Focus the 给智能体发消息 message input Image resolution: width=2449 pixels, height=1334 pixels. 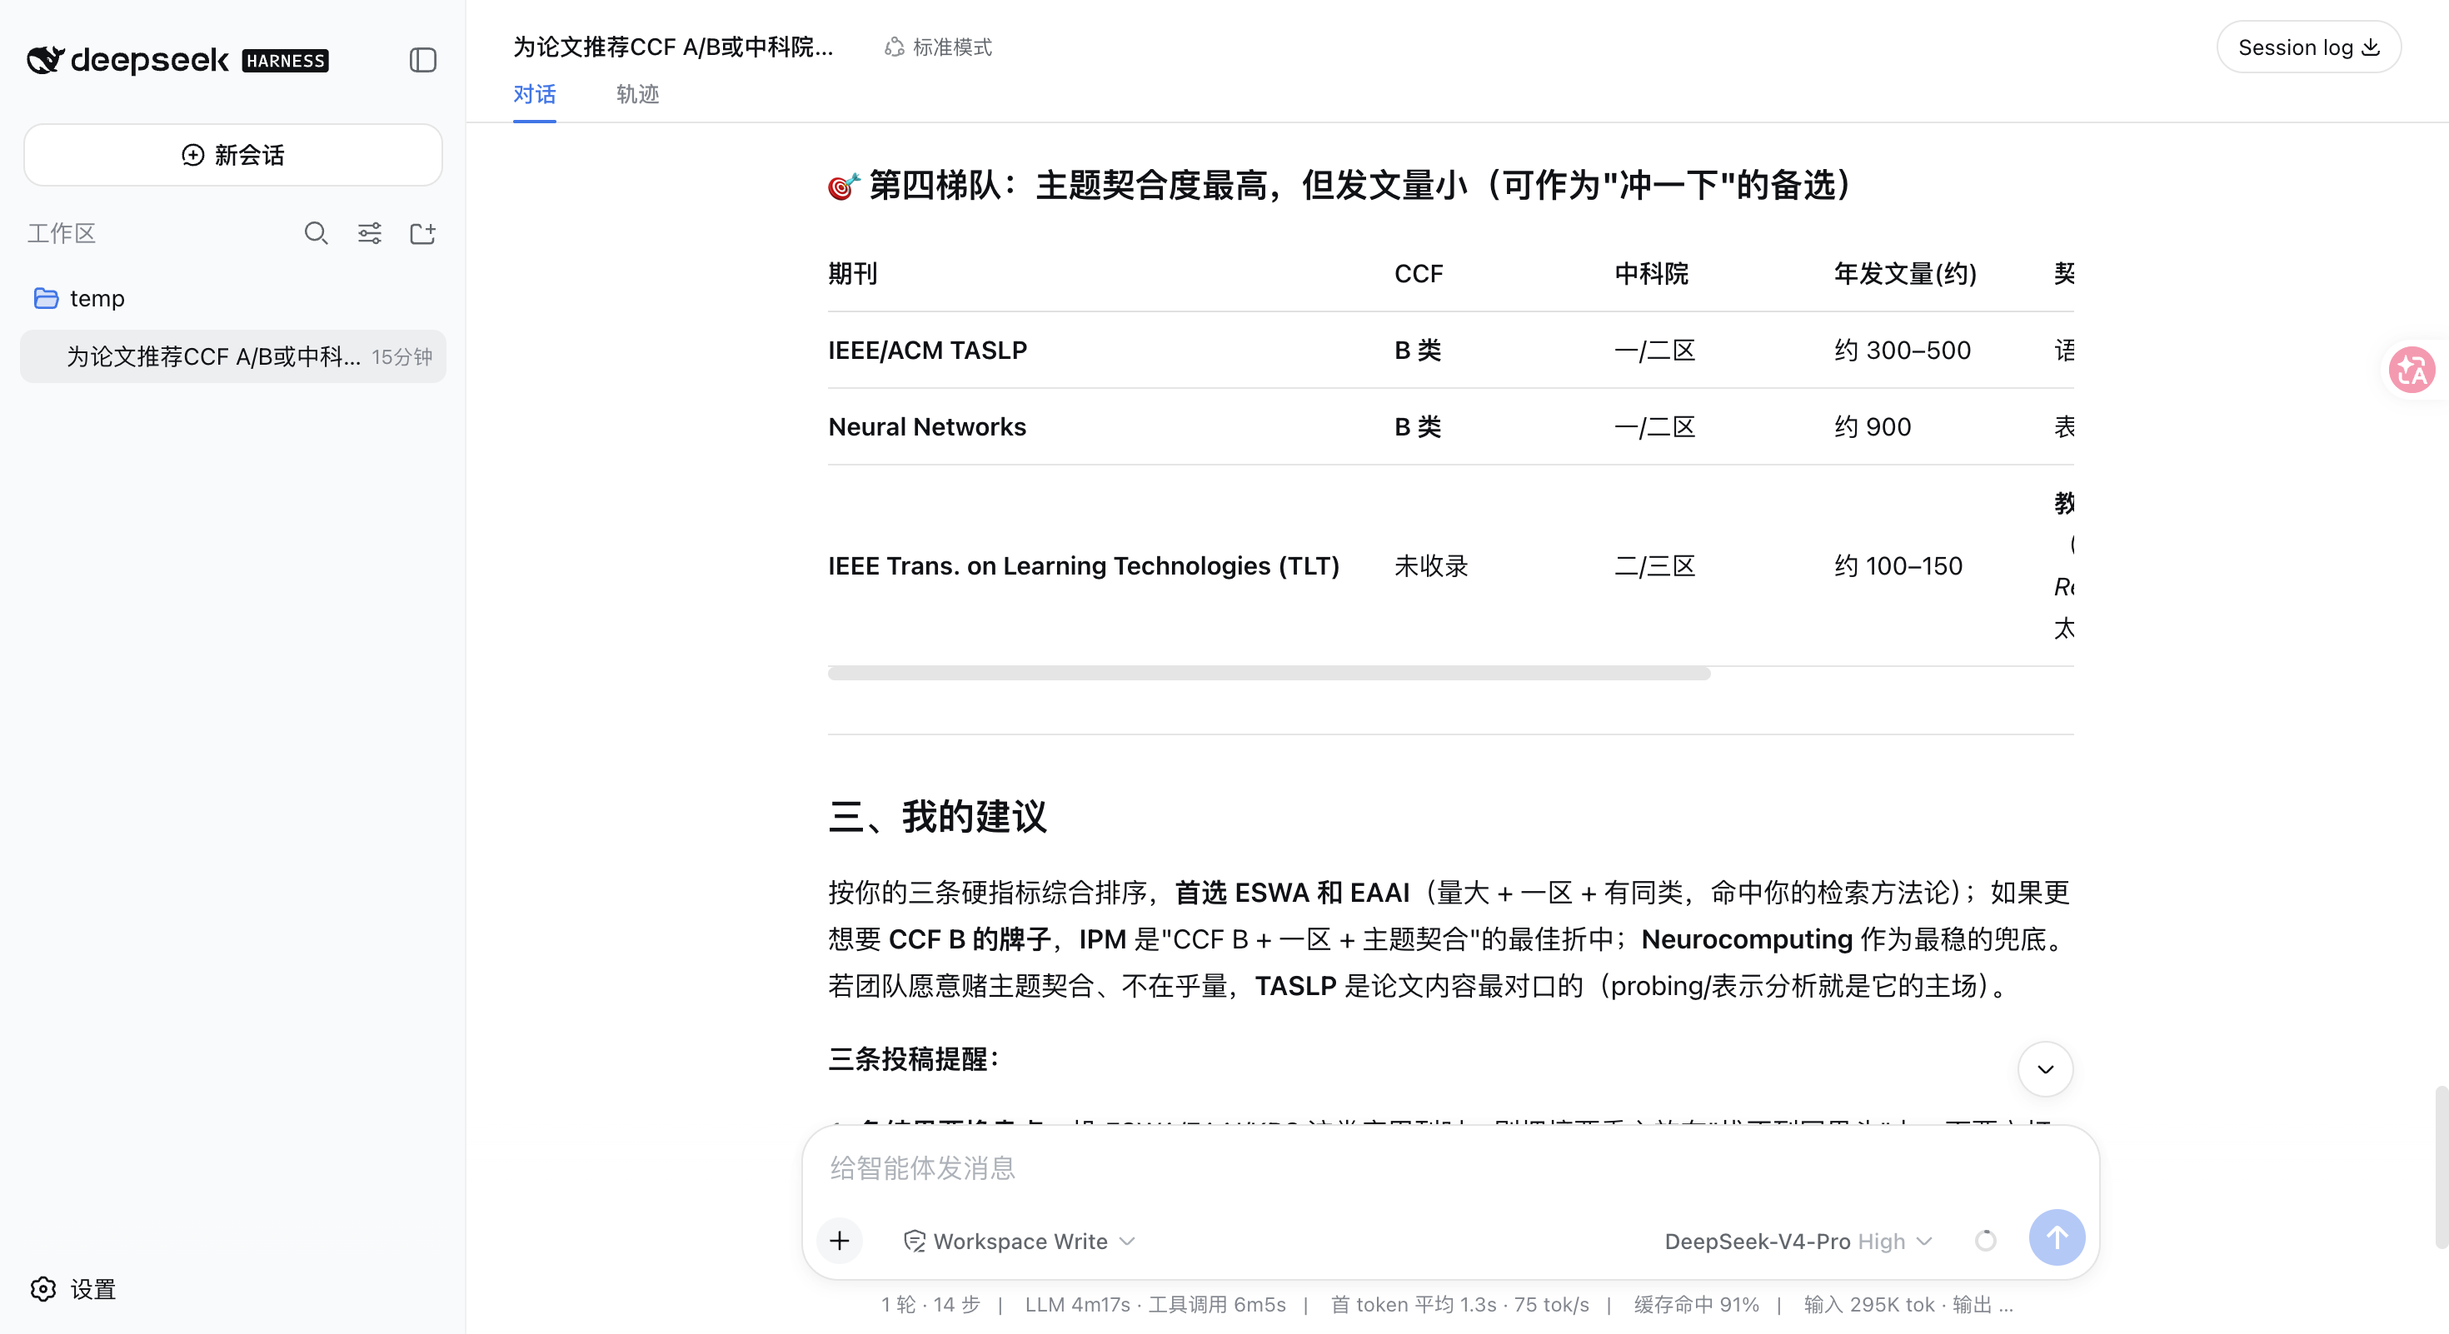[1449, 1167]
